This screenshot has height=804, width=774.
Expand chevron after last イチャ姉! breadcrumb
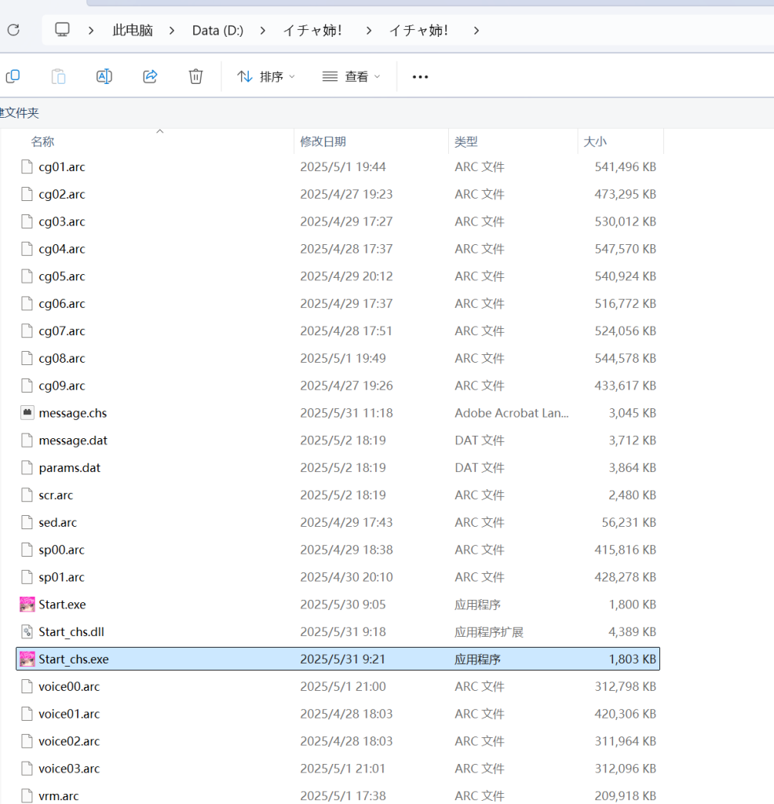(x=476, y=31)
